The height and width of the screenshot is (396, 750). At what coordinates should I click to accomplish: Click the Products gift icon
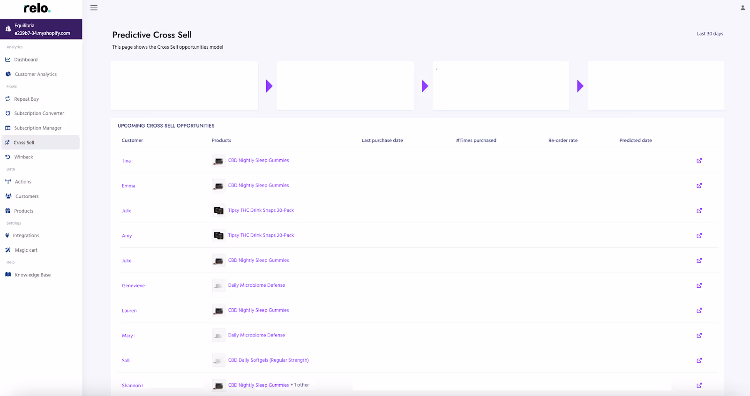pyautogui.click(x=8, y=211)
